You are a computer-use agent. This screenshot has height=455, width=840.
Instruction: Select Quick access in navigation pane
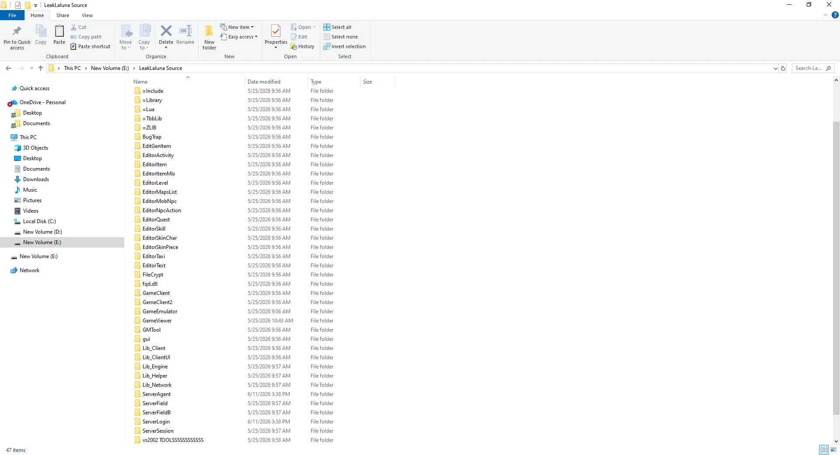tap(35, 88)
